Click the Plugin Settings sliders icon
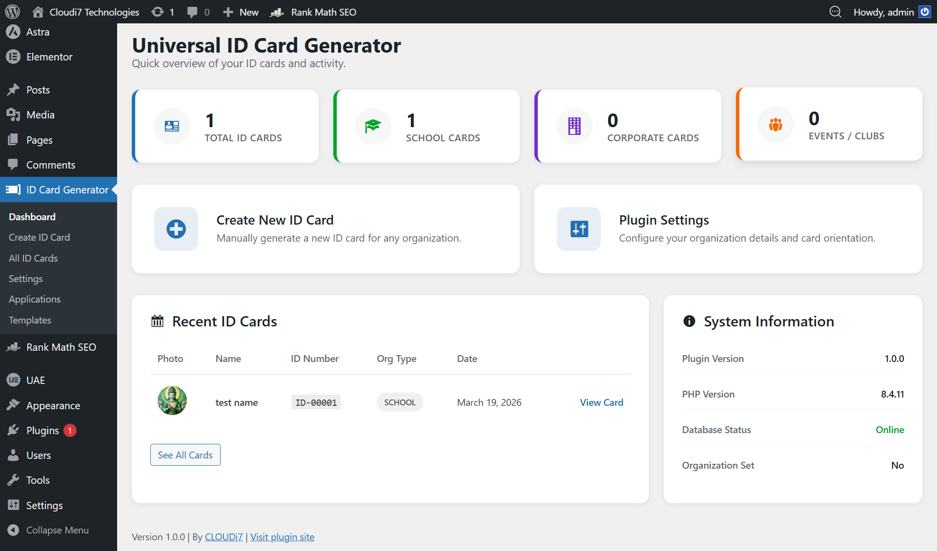Image resolution: width=937 pixels, height=551 pixels. [x=579, y=229]
